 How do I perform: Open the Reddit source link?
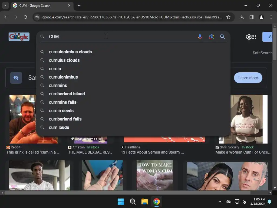(14, 147)
